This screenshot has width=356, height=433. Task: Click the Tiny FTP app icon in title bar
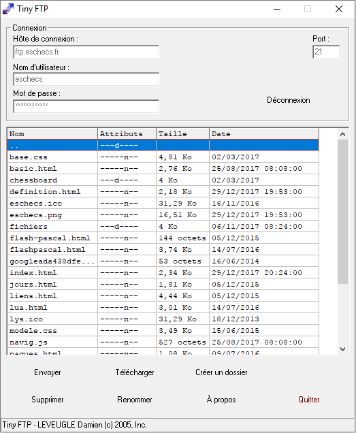pos(8,9)
